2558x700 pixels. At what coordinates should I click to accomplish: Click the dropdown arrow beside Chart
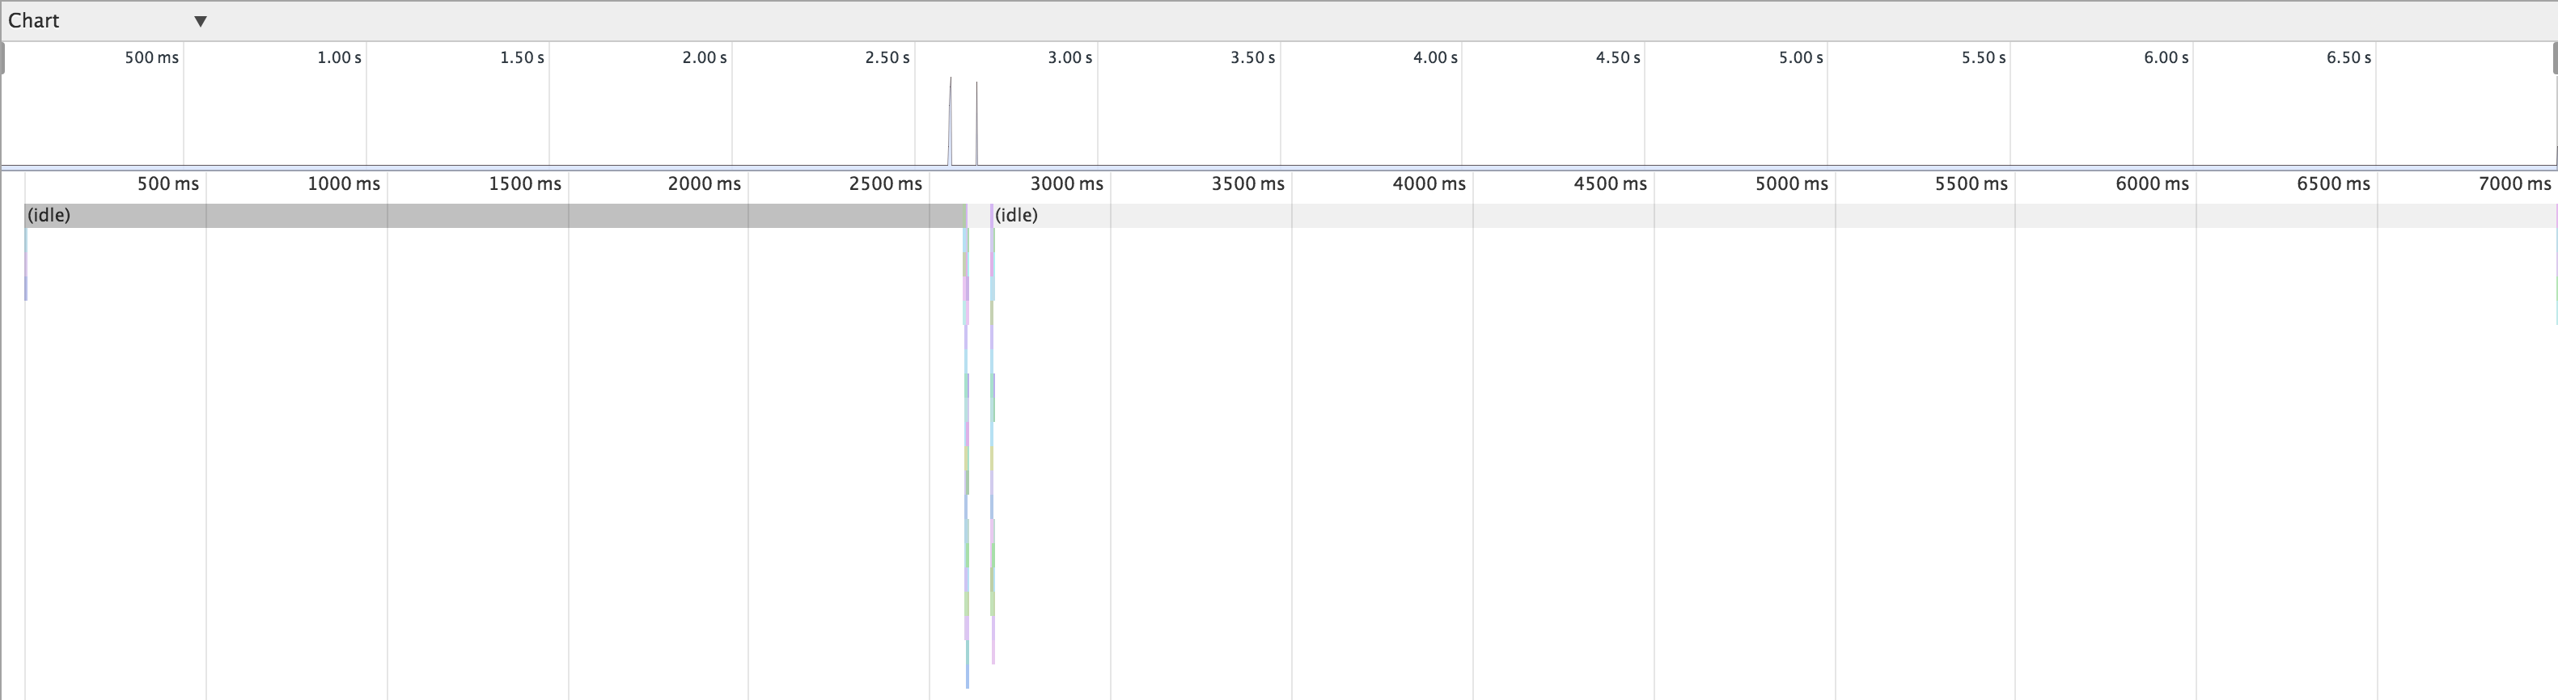[x=200, y=22]
